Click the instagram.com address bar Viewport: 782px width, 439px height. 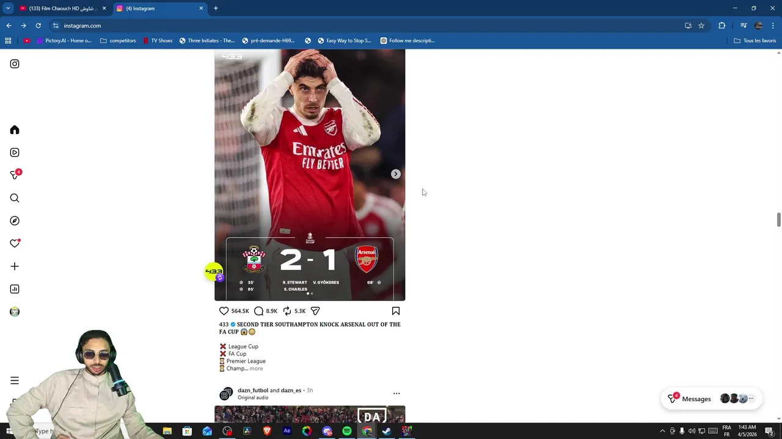[367, 26]
